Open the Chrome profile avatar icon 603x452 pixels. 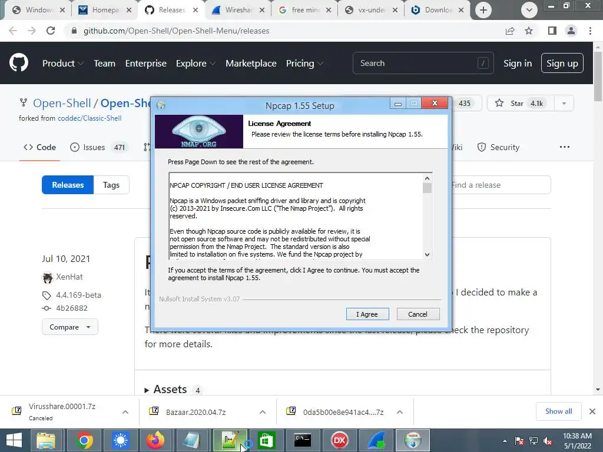[571, 31]
